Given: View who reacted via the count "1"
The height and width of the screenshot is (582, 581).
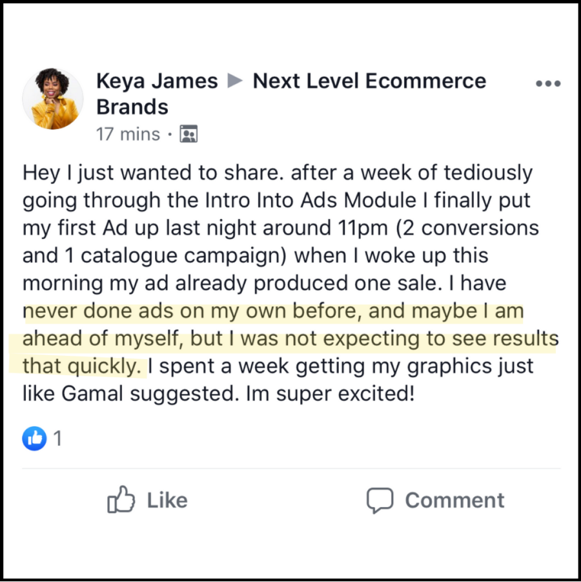Looking at the screenshot, I should (57, 439).
